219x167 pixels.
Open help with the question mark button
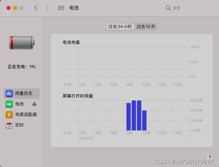[210, 157]
